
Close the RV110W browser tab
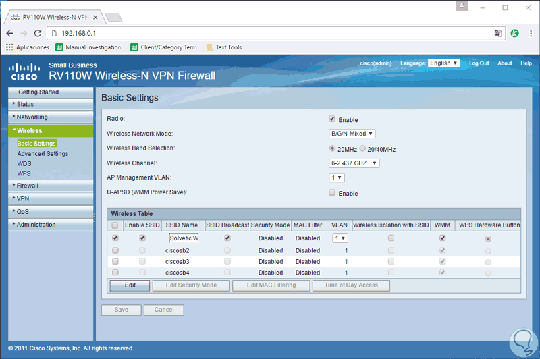coord(95,18)
